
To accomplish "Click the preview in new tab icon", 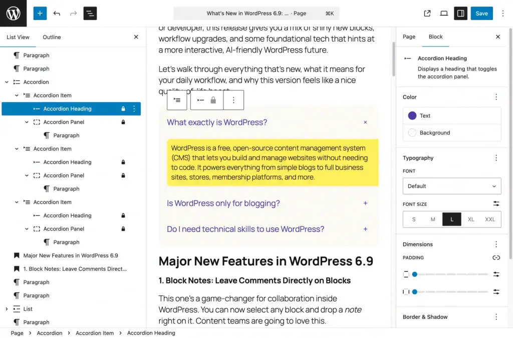I will [x=427, y=13].
